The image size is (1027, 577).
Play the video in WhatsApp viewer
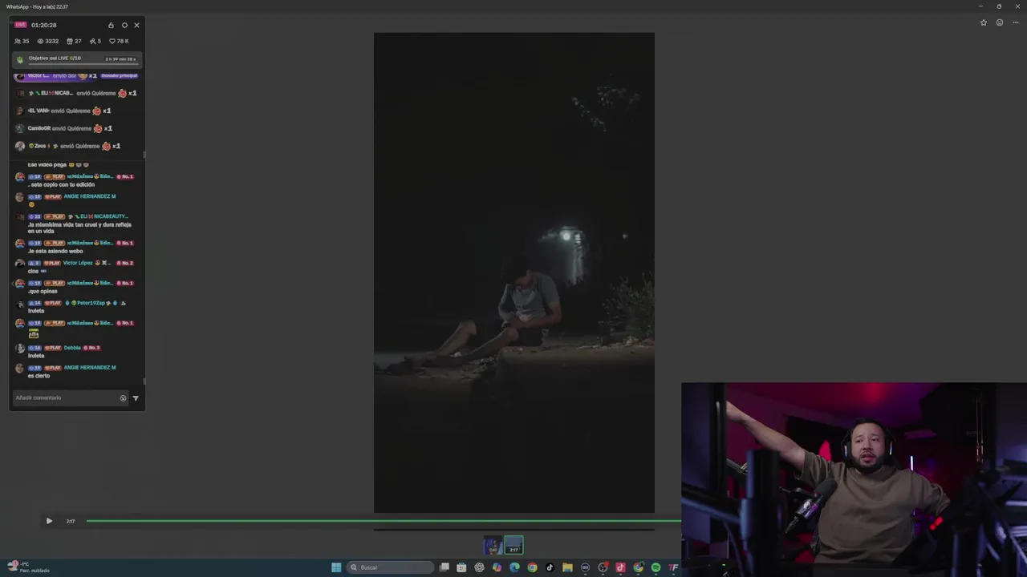click(x=49, y=521)
